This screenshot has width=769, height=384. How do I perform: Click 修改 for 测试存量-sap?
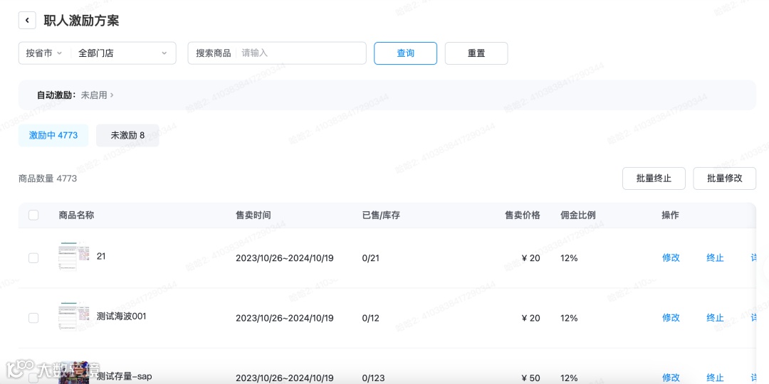click(671, 378)
